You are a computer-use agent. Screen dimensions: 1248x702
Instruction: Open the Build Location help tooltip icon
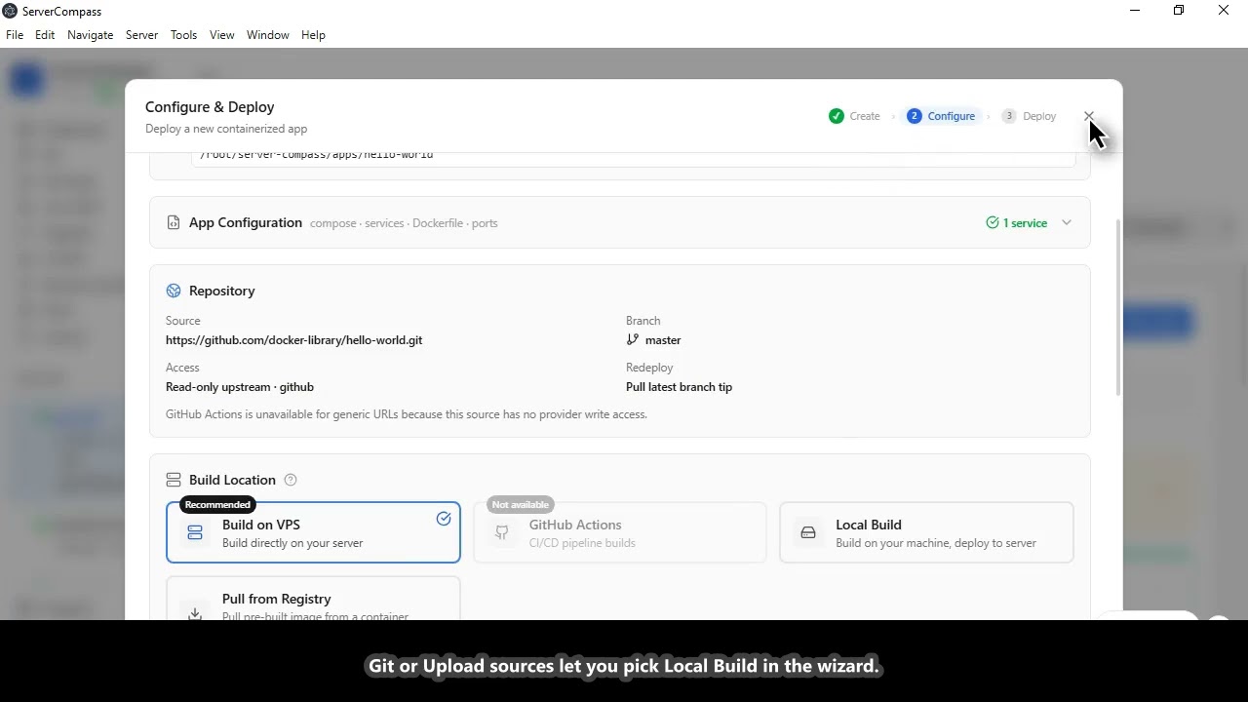(x=290, y=480)
